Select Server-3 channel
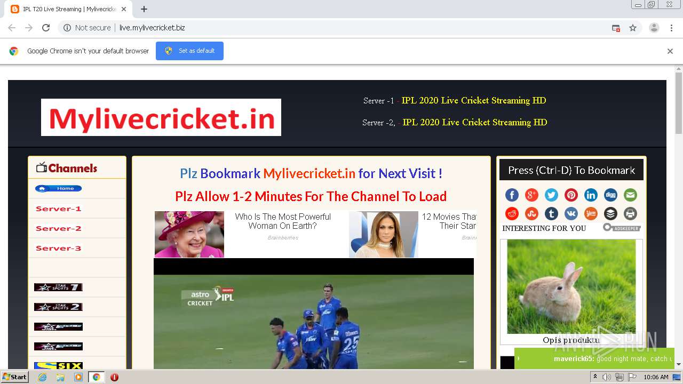The image size is (683, 384). click(x=59, y=248)
